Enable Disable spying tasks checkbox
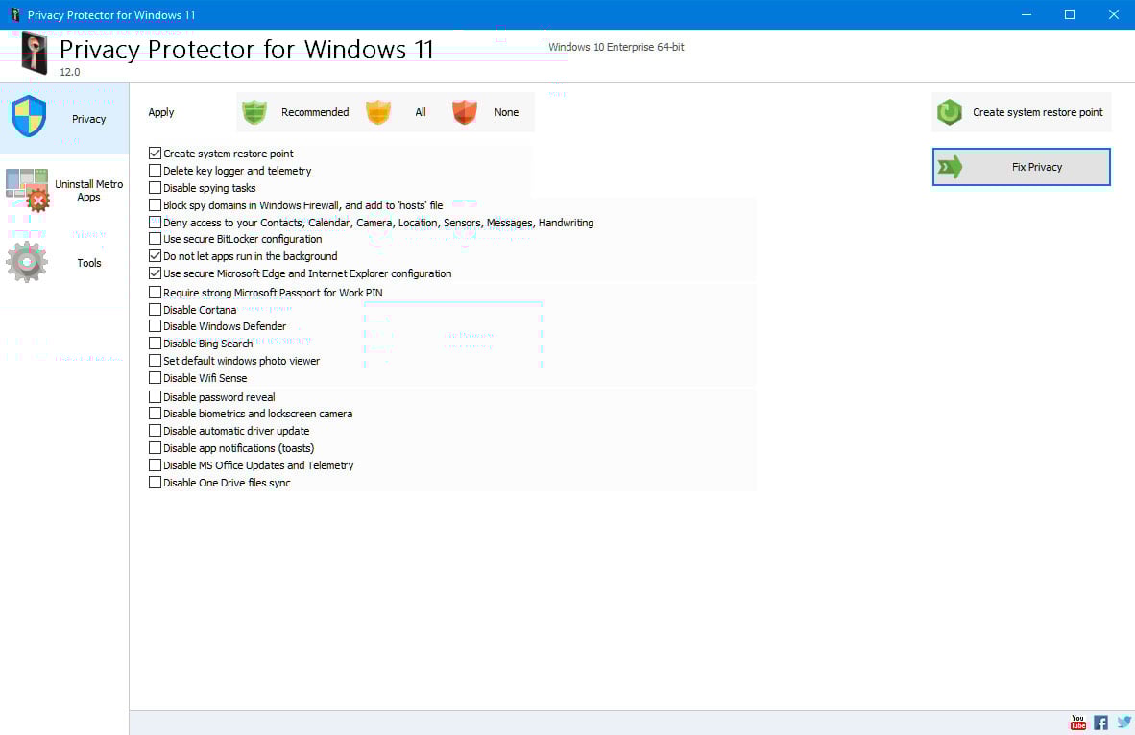The image size is (1135, 735). pyautogui.click(x=155, y=188)
